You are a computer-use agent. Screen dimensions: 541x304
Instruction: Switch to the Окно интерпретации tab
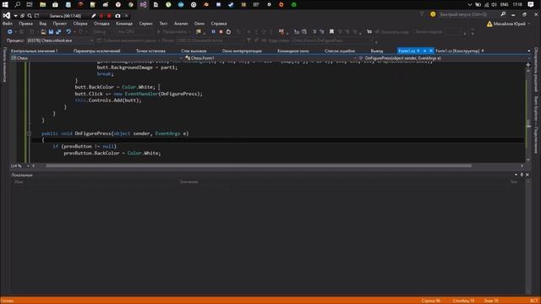[x=242, y=51]
